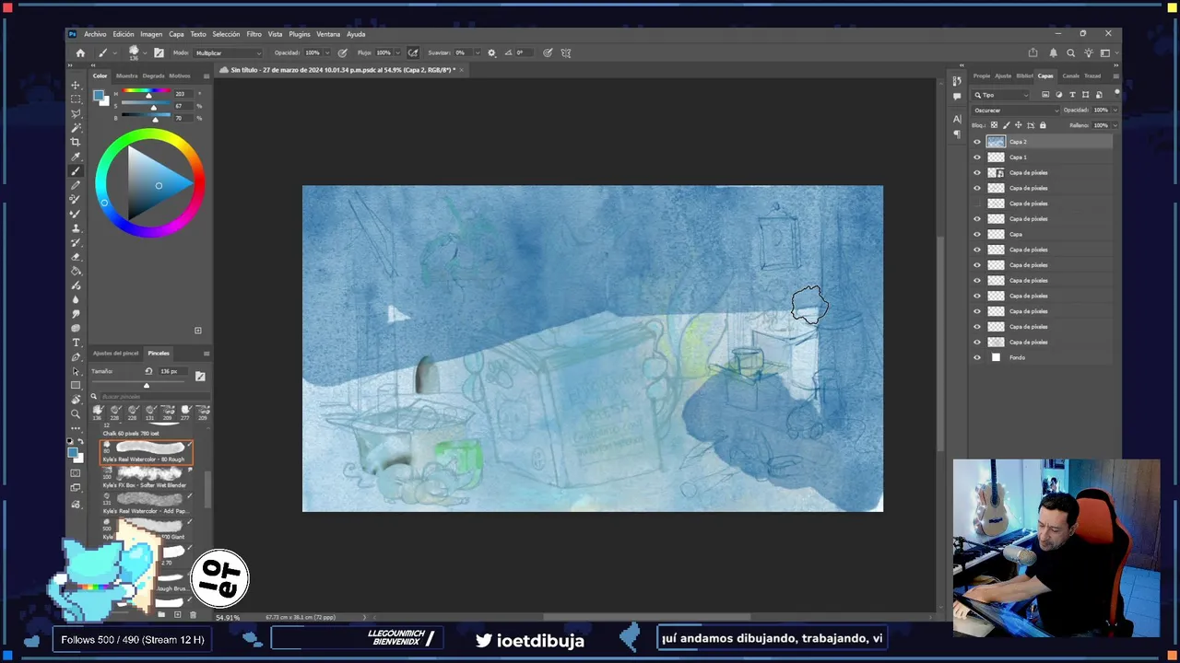1180x663 pixels.
Task: Select Kyle's FX Box Softer Wet Blender brush
Action: pyautogui.click(x=147, y=478)
